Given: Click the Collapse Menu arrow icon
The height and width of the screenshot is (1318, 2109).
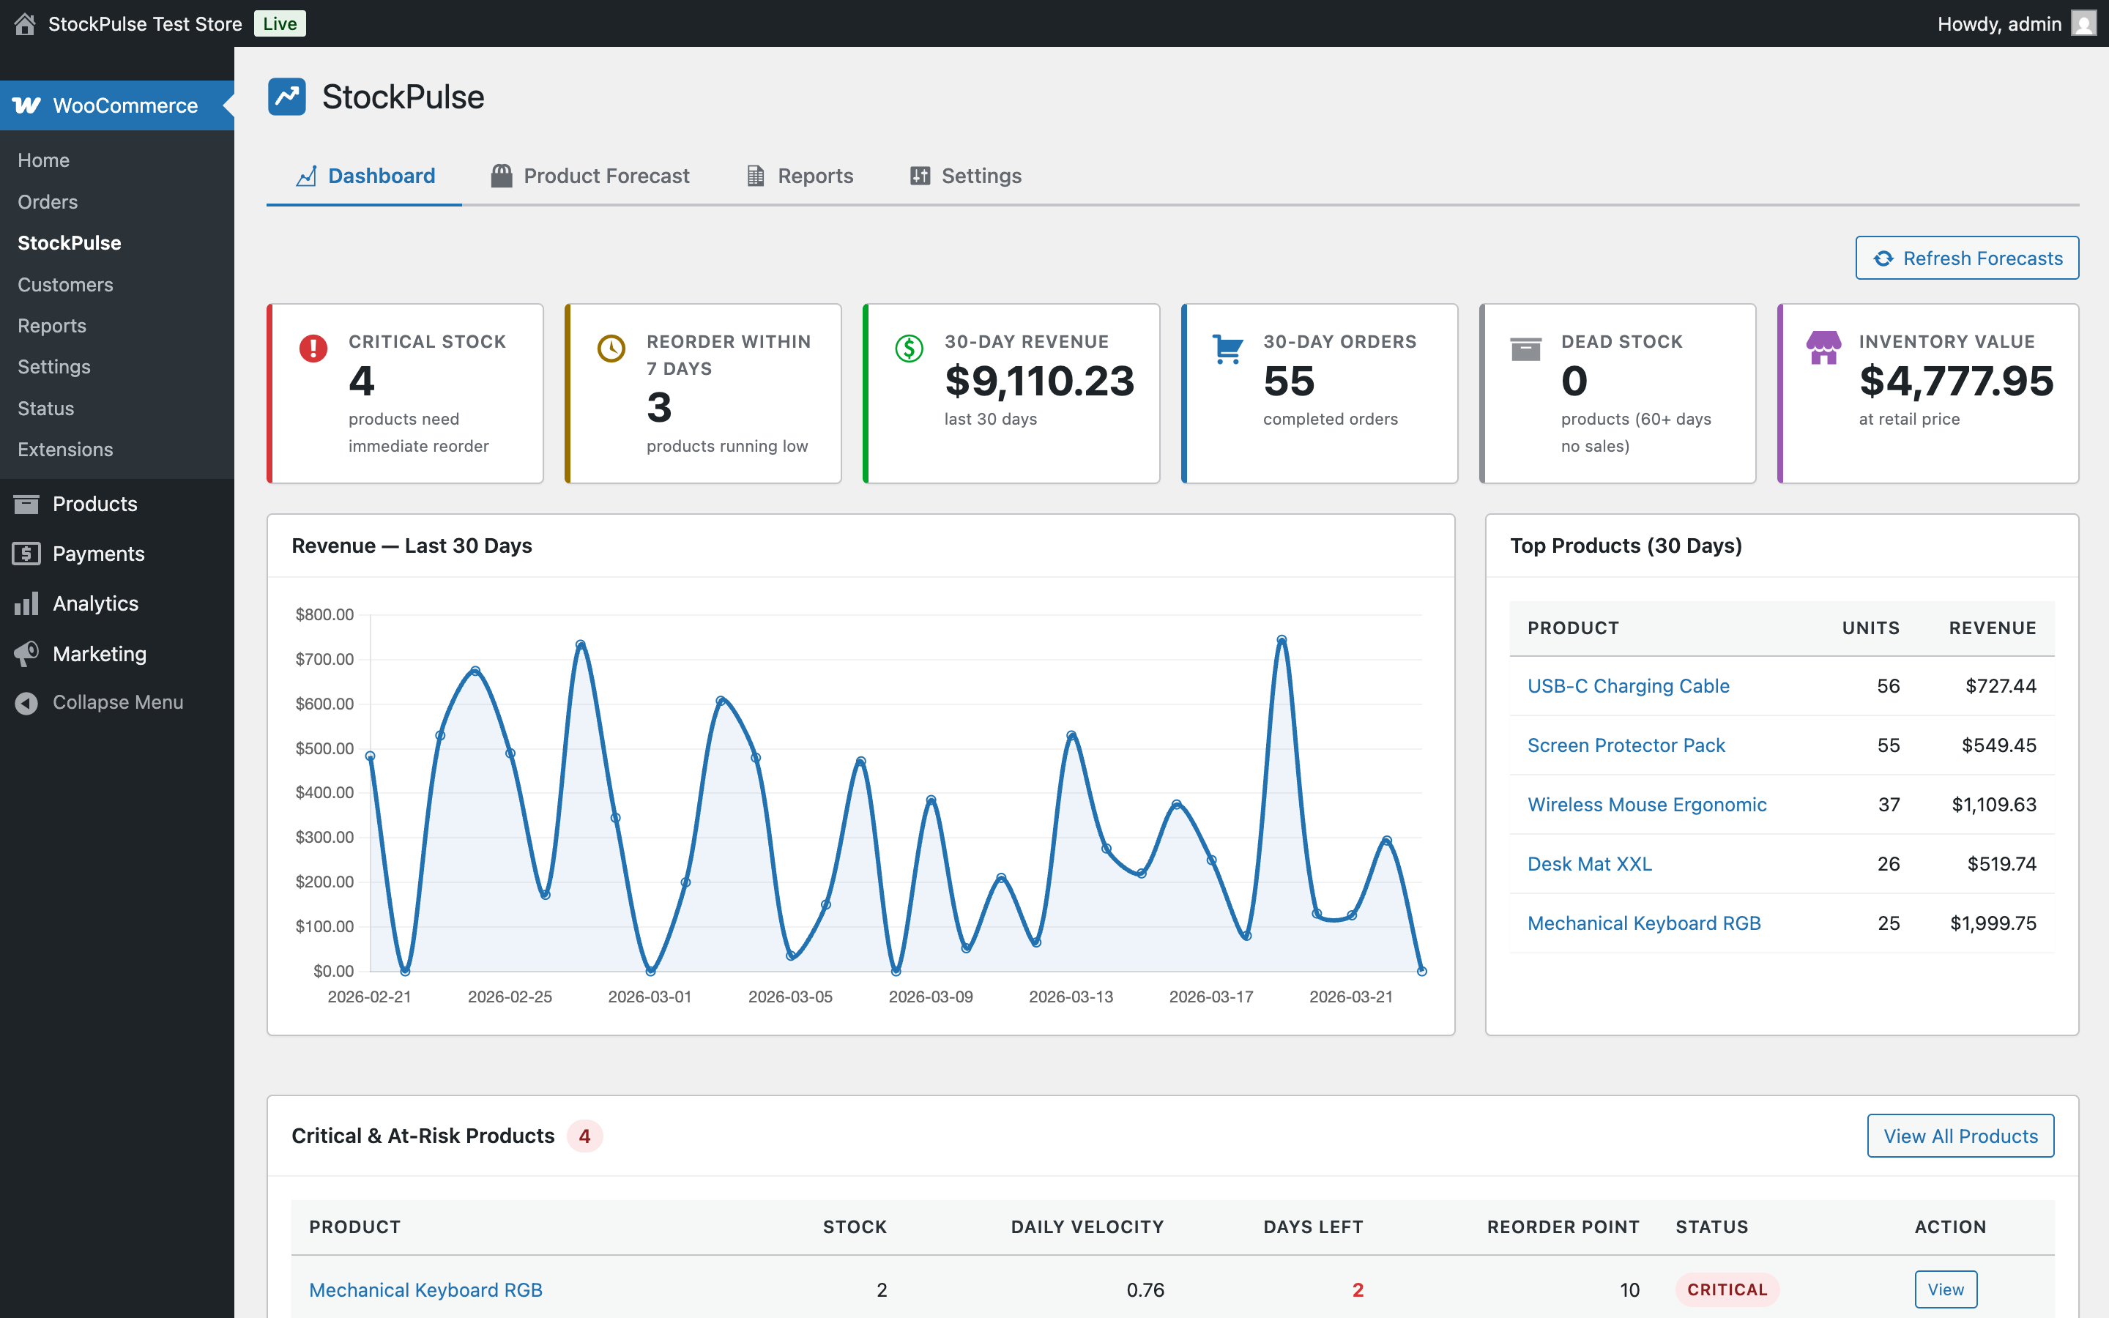Looking at the screenshot, I should (26, 703).
